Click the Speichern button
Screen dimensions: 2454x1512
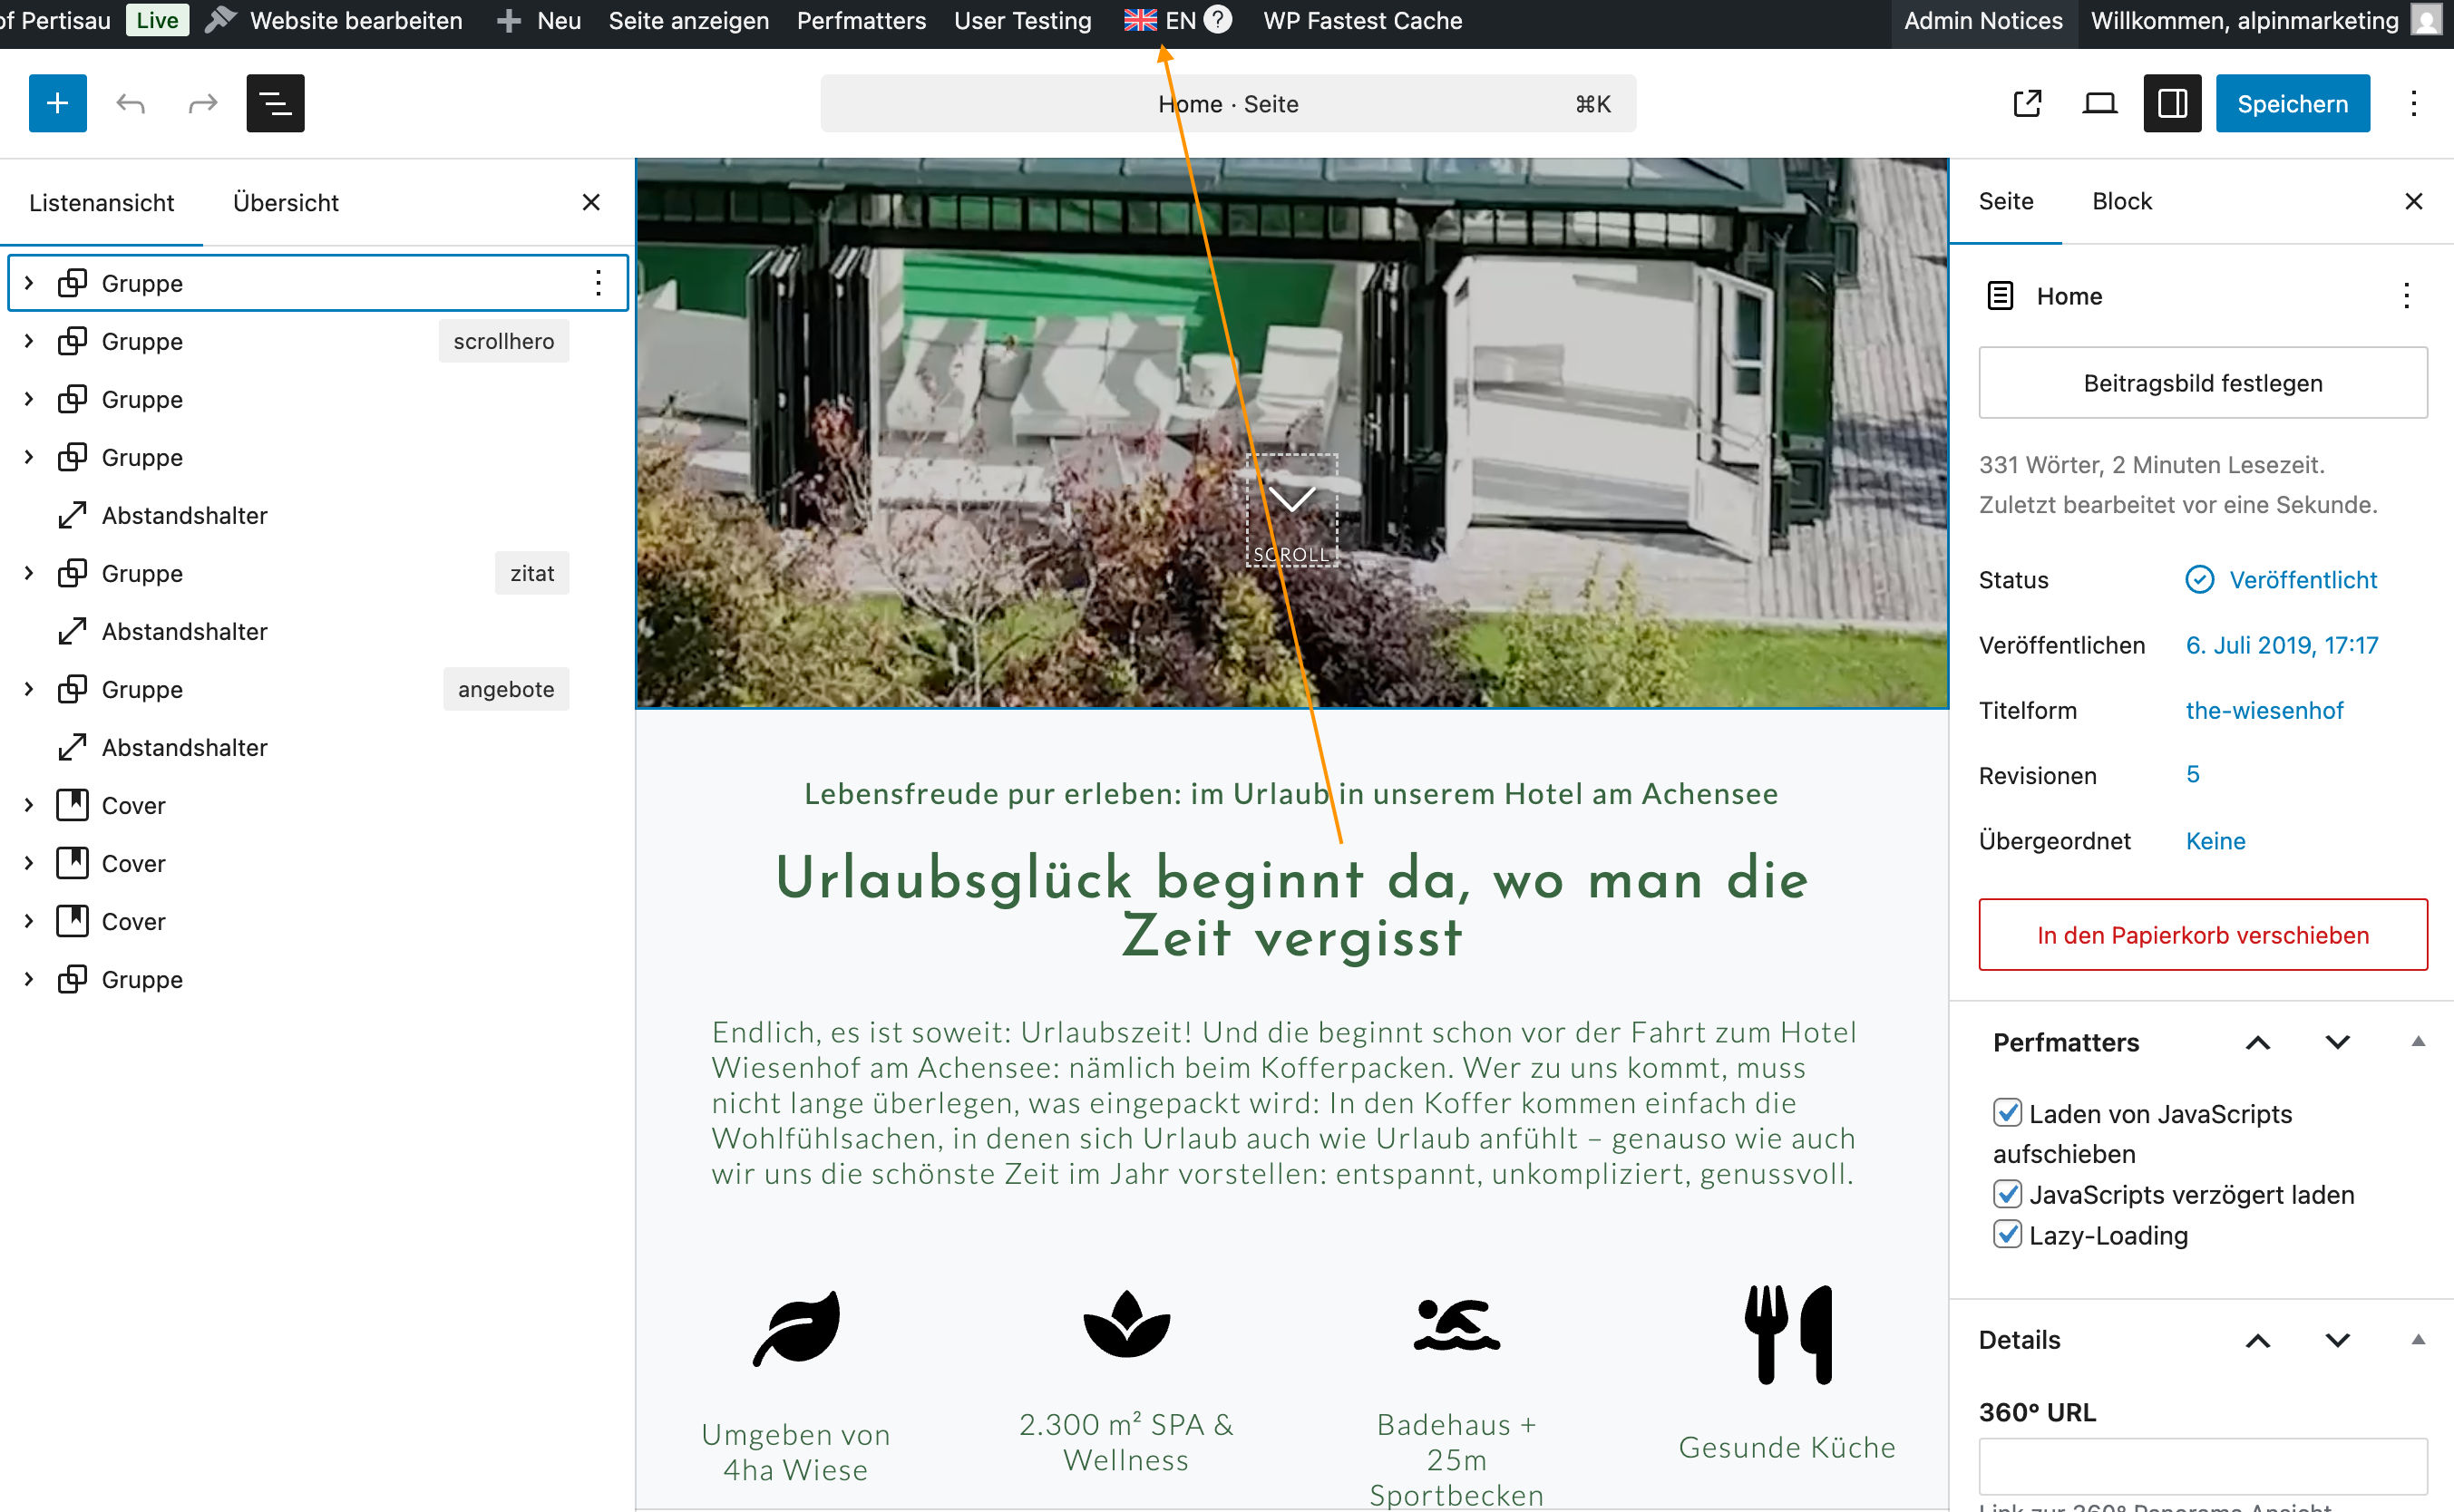[2292, 103]
